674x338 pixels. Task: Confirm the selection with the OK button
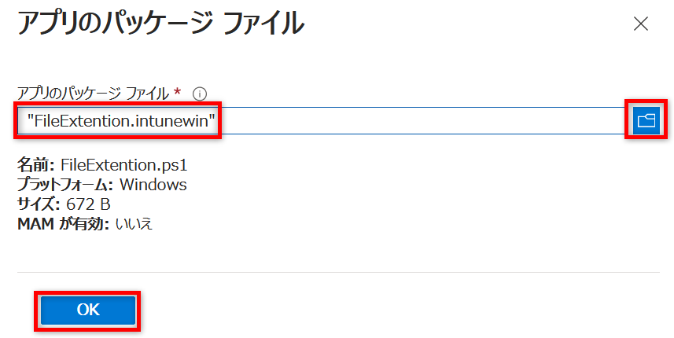point(88,310)
